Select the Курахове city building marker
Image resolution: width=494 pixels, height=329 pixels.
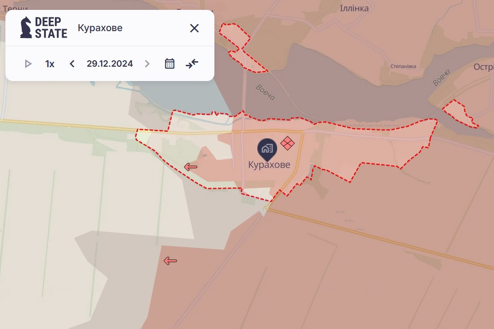point(267,148)
